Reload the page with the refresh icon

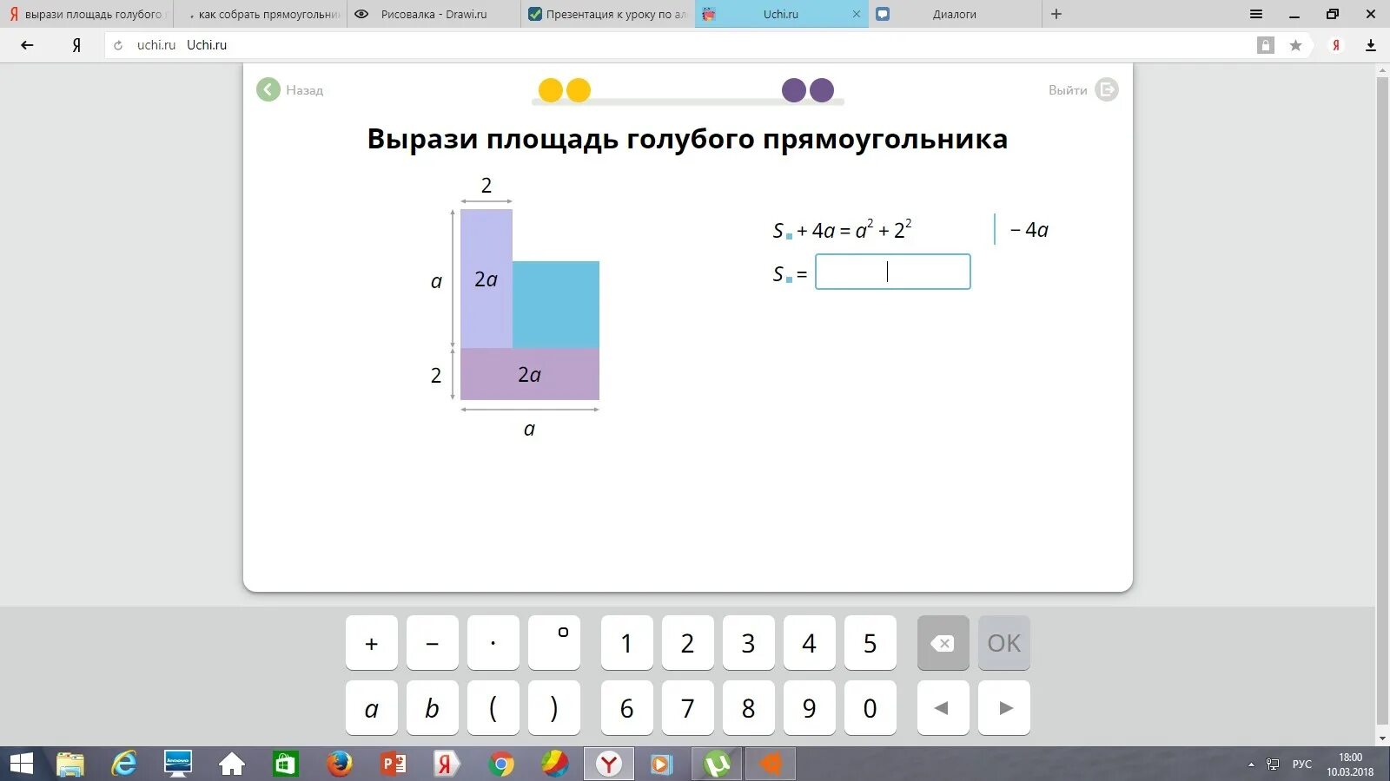pos(119,45)
